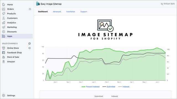The image size is (177, 99).
Task: Click the Settings gear icon
Action: coord(4,95)
